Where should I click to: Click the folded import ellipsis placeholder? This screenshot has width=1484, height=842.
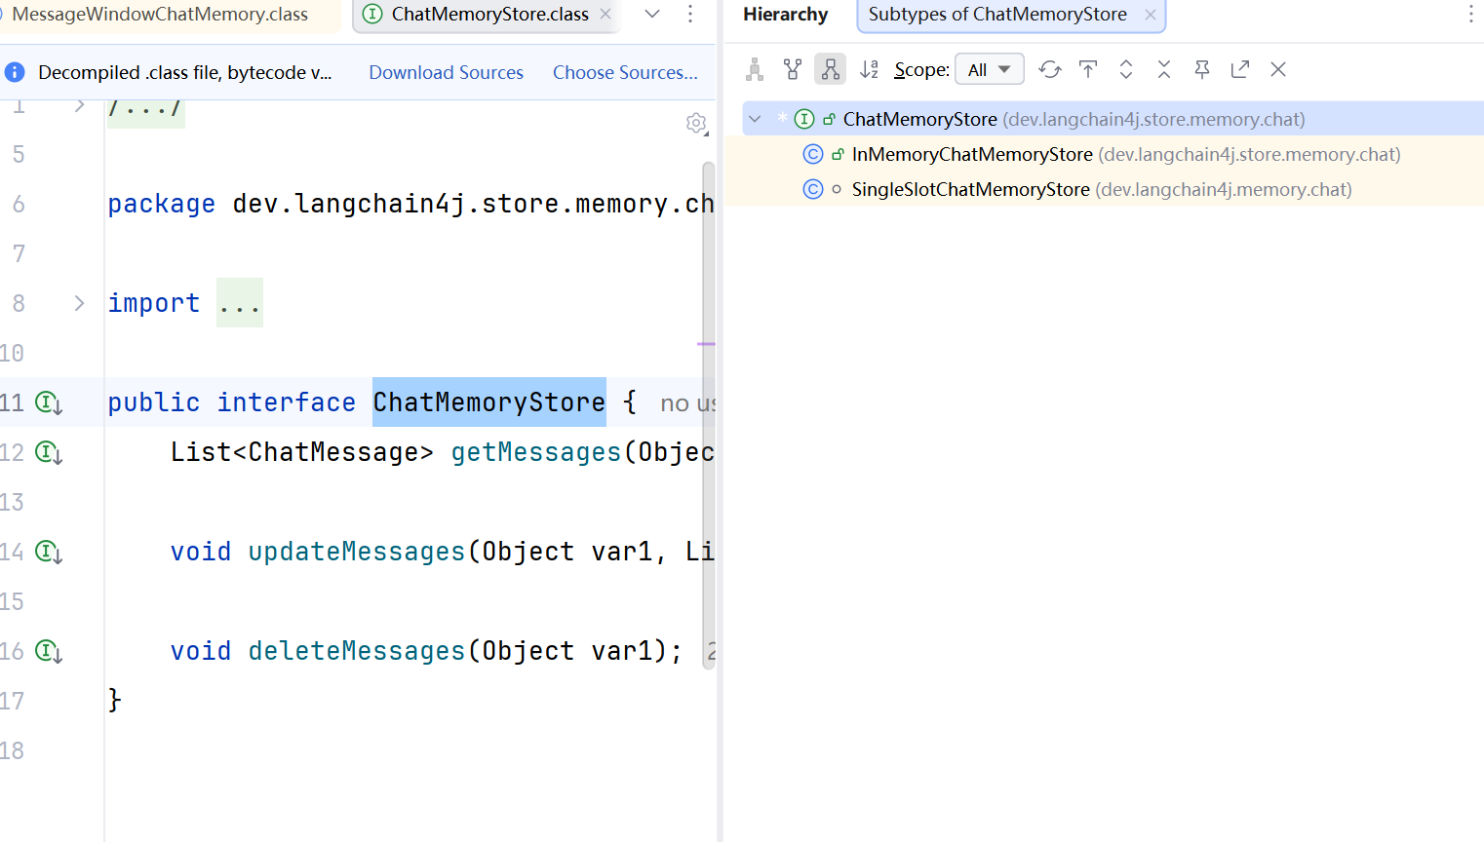[240, 303]
